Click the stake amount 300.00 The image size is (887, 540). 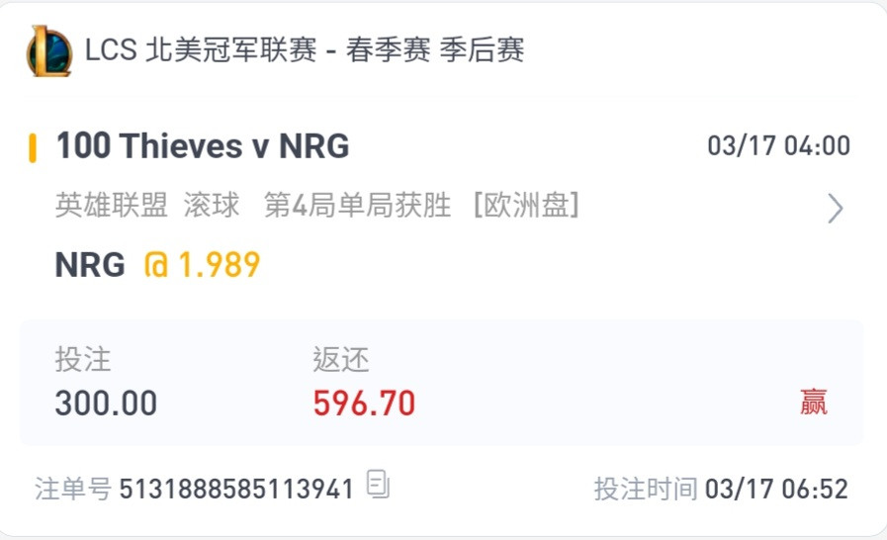tap(106, 403)
